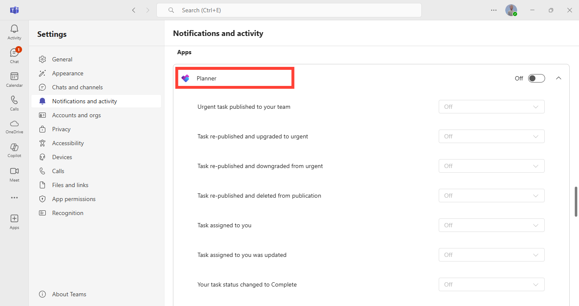
Task: Launch Copilot from the sidebar
Action: pos(14,150)
